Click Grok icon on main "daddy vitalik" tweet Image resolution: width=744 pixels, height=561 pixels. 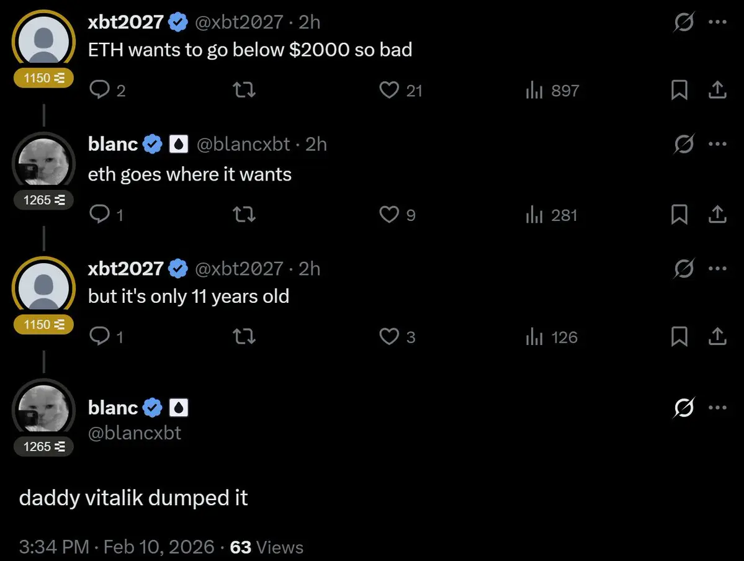[x=684, y=408]
